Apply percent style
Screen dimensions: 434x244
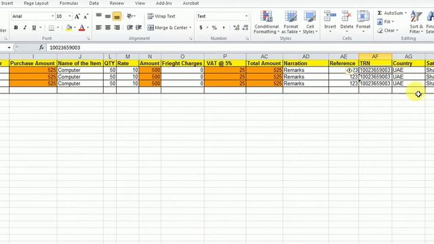[x=214, y=28]
